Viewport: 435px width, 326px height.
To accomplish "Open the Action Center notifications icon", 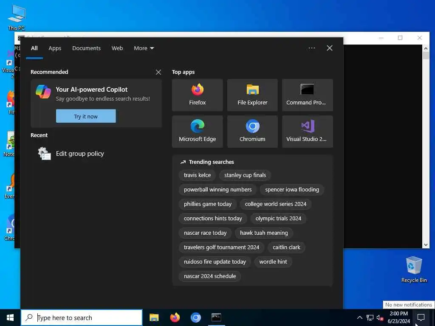I will (x=421, y=318).
